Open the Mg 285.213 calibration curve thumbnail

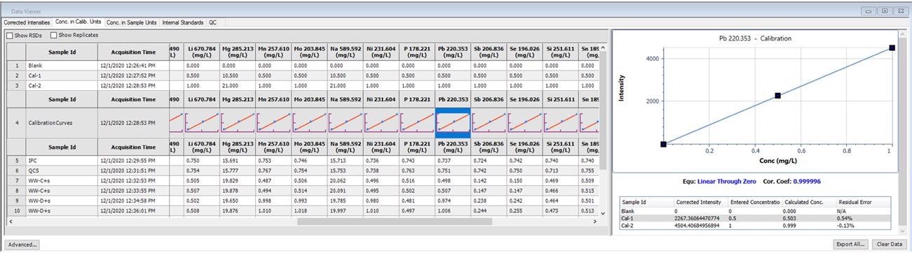[x=238, y=122]
